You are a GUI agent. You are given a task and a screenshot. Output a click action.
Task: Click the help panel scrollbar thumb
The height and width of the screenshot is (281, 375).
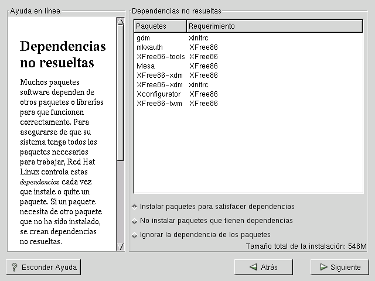121,92
